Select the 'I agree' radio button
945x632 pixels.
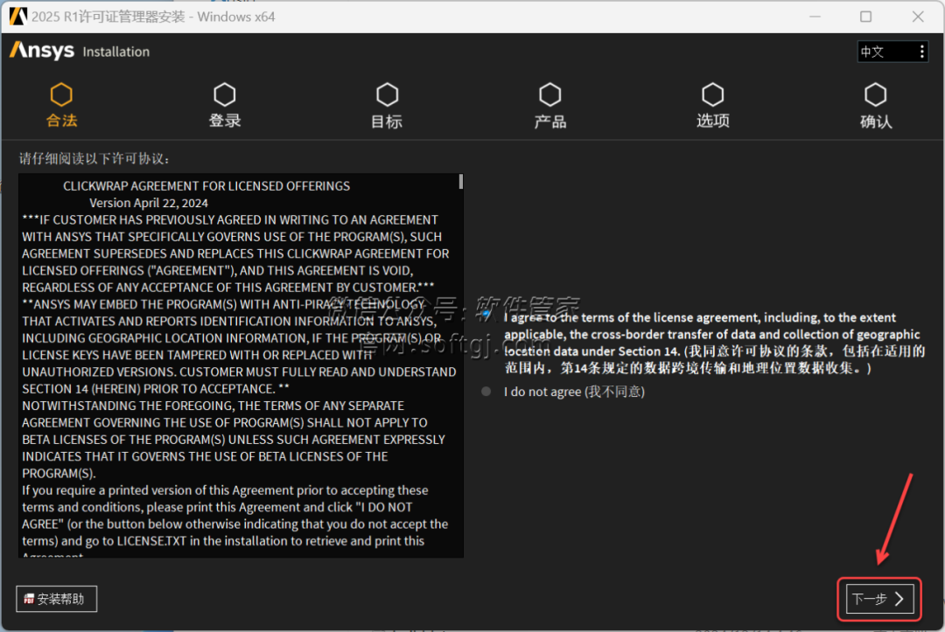coord(486,316)
